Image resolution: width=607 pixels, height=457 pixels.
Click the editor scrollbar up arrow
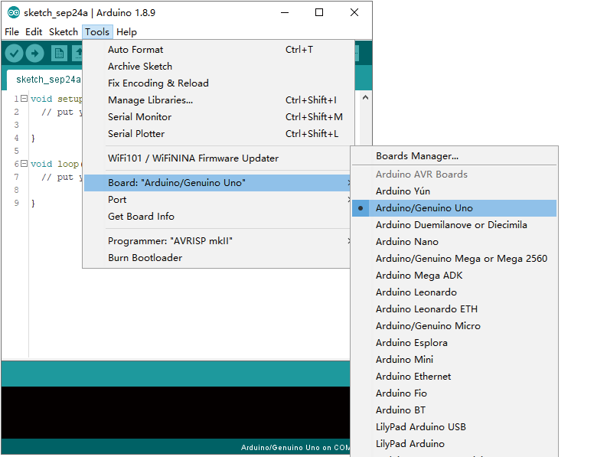click(x=365, y=97)
